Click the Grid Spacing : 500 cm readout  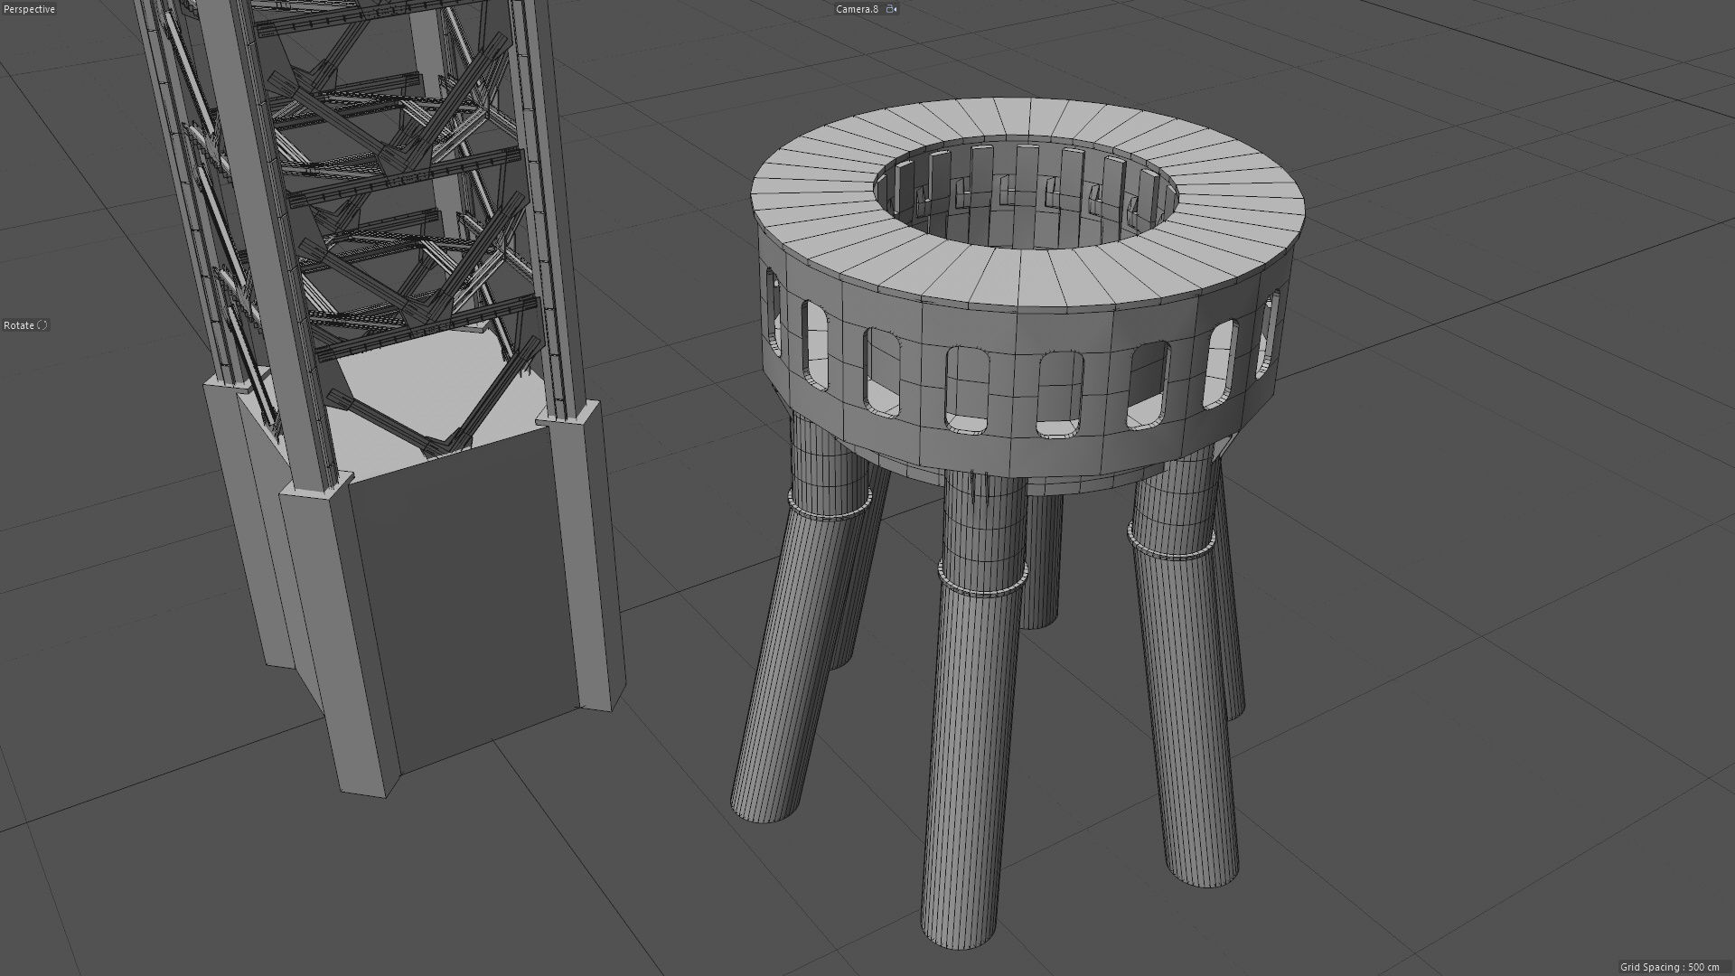tap(1670, 967)
